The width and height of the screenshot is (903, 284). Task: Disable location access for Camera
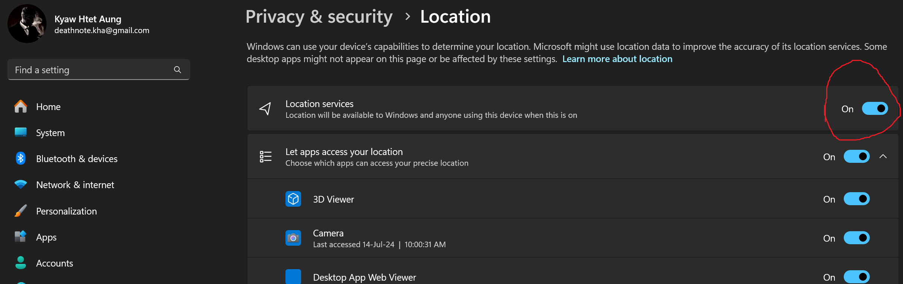tap(856, 238)
